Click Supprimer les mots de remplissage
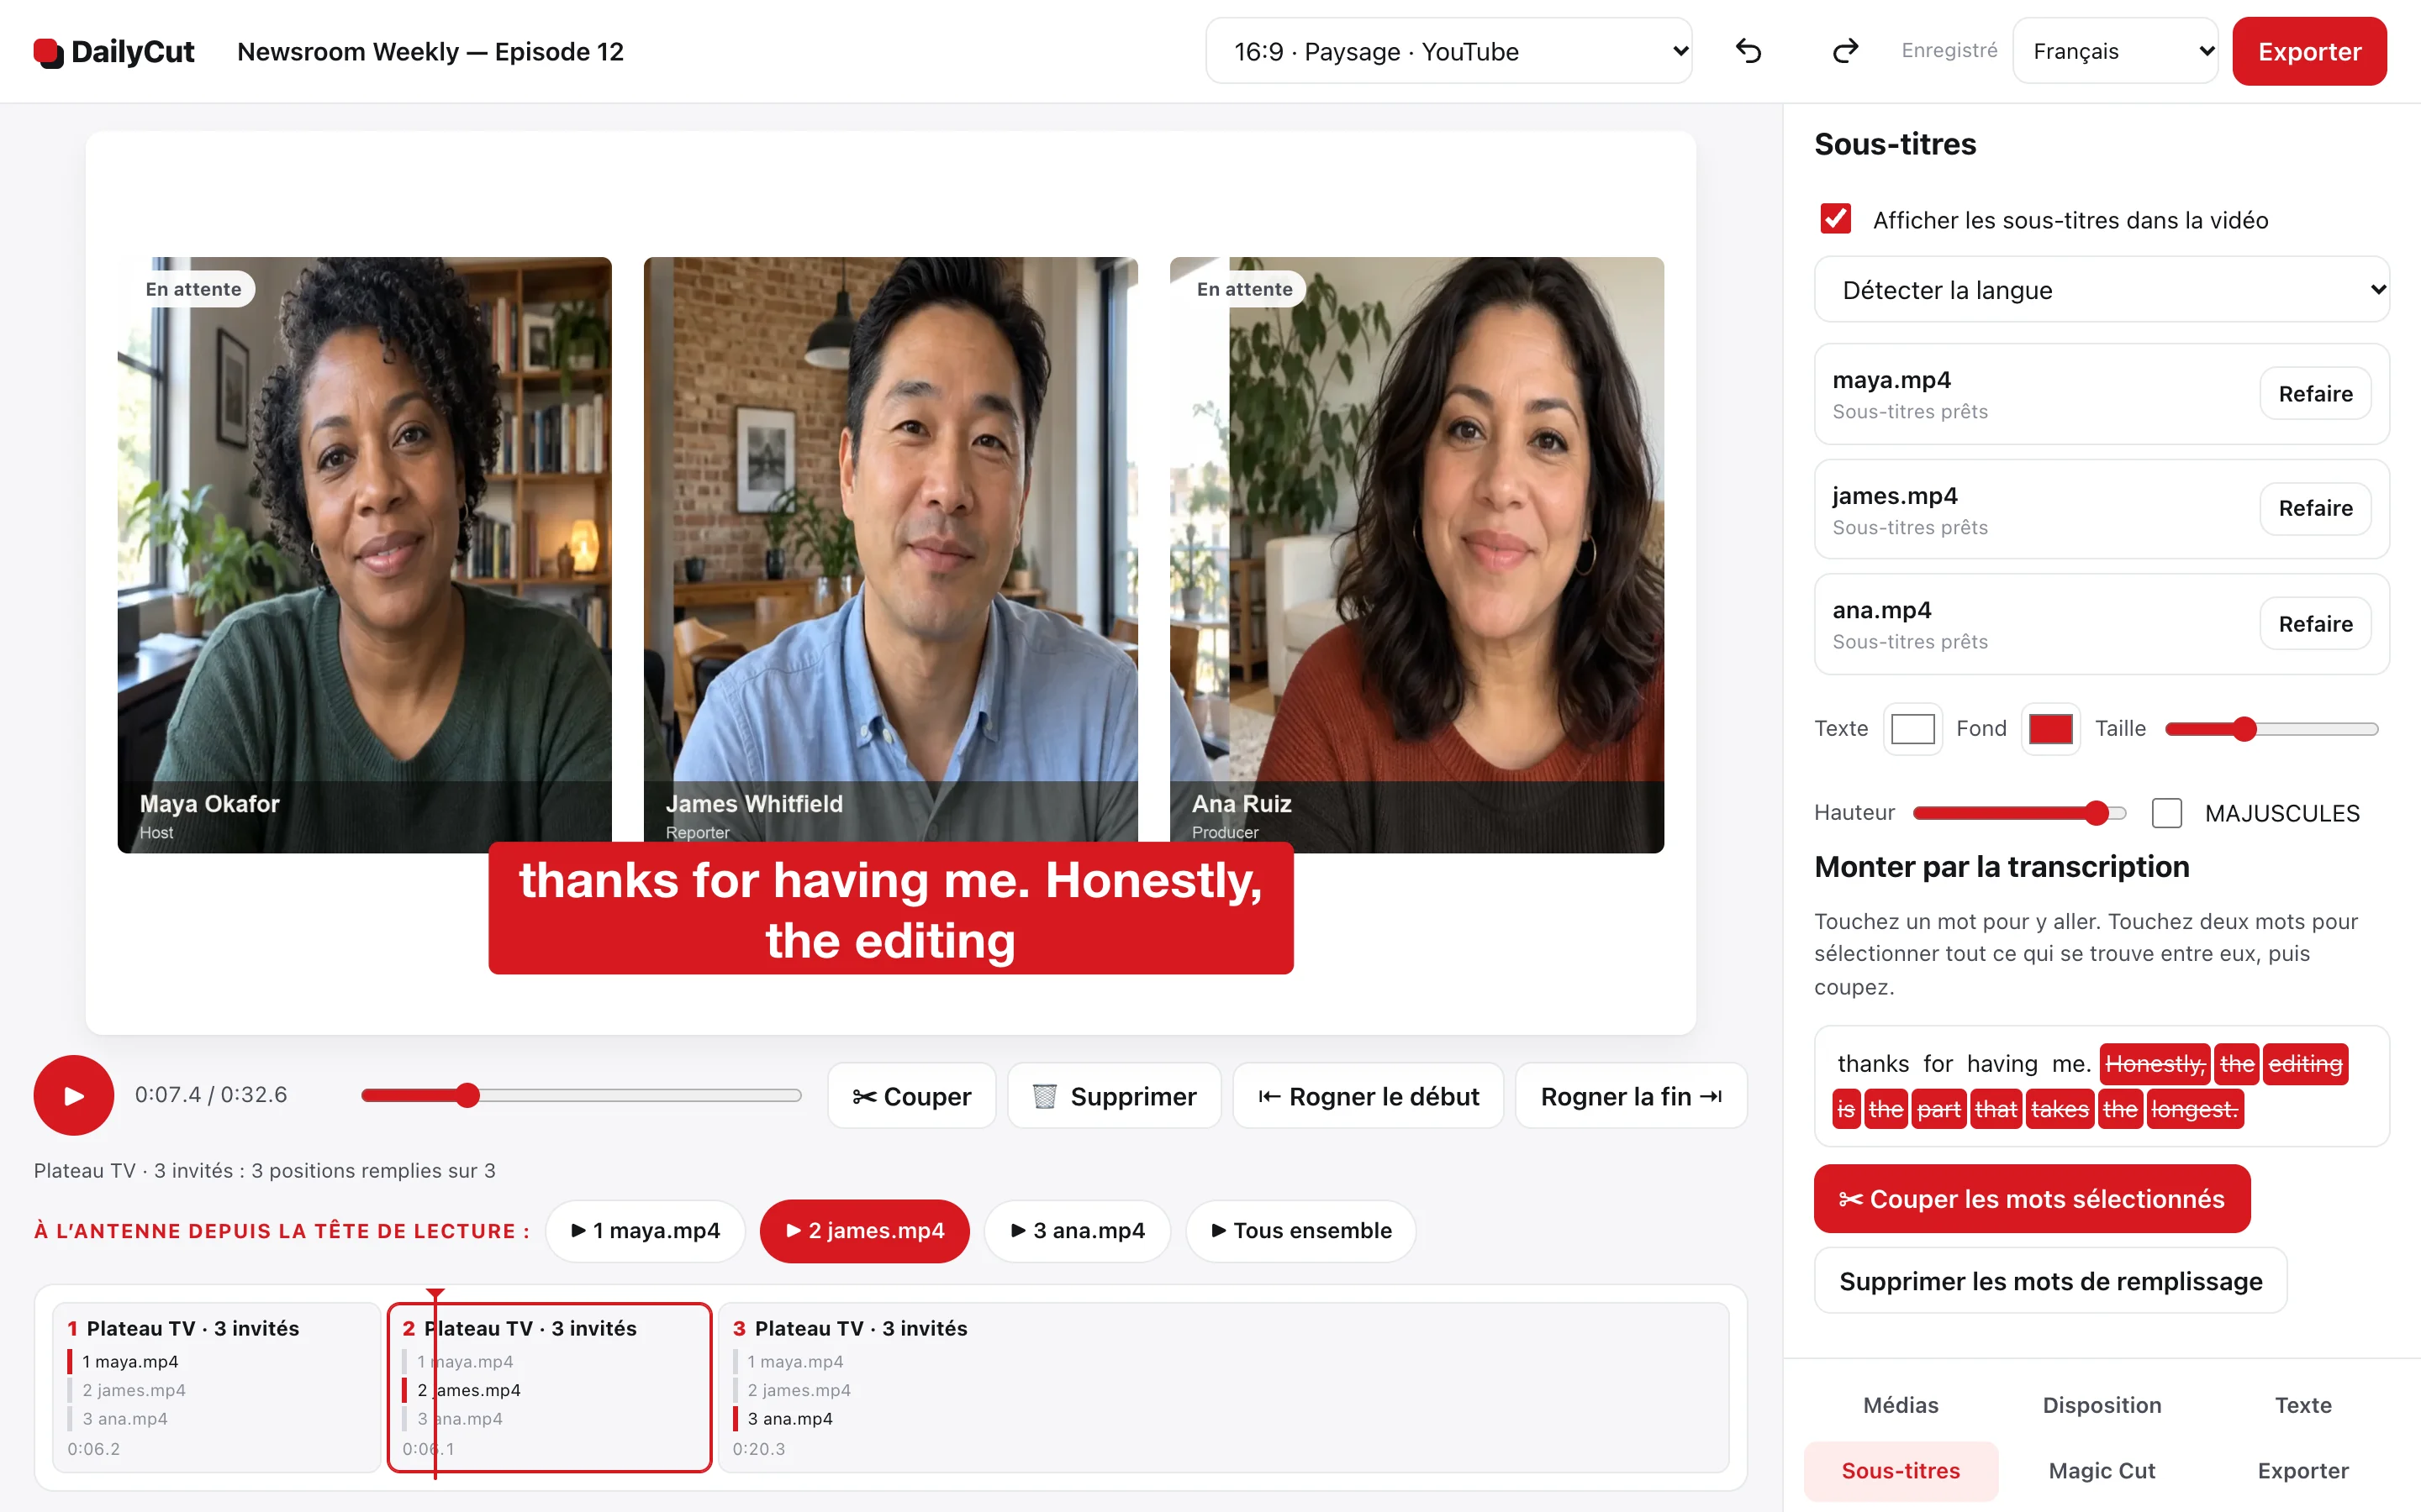The height and width of the screenshot is (1512, 2421). 2051,1281
